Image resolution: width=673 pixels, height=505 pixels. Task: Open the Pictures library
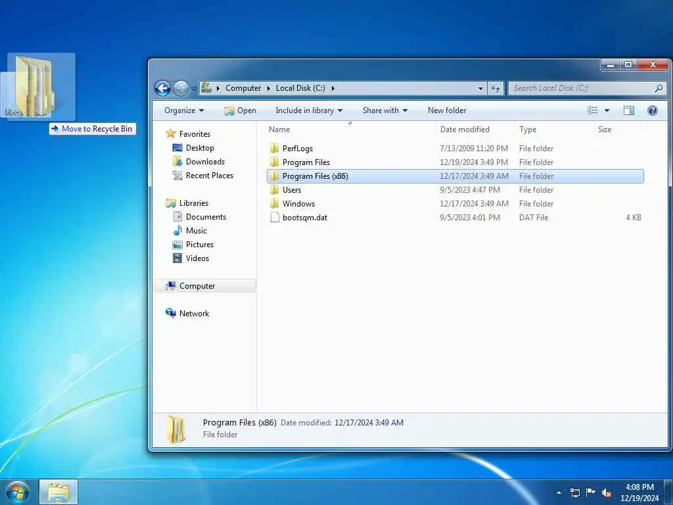193,245
